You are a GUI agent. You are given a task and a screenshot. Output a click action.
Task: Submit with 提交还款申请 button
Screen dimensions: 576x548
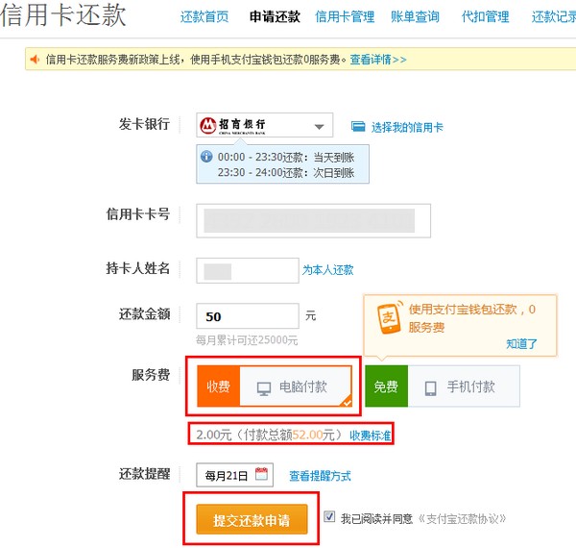point(252,519)
